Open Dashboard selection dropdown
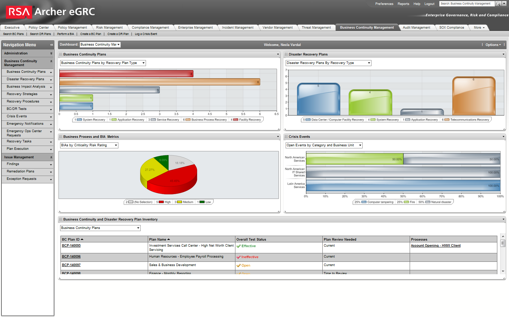Image resolution: width=509 pixels, height=318 pixels. click(x=100, y=45)
